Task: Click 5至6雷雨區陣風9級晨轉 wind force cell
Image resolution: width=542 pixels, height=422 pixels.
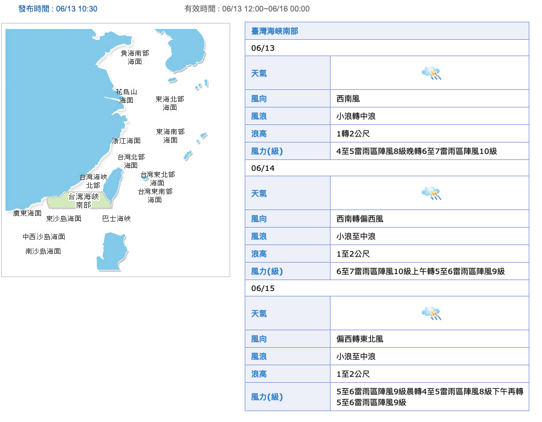Action: [430, 397]
